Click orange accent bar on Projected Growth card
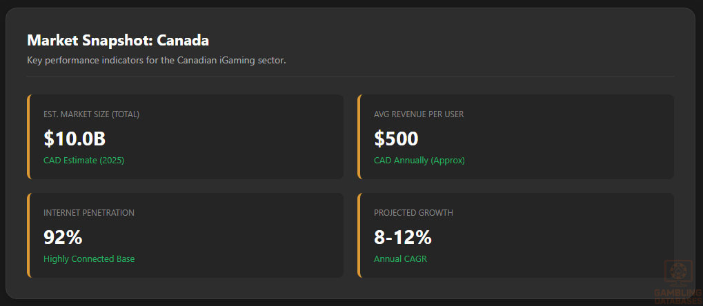This screenshot has height=306, width=703. click(359, 235)
